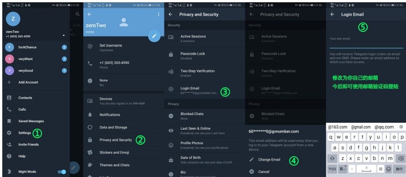Click the bookmark icon for Saved Messages
The width and height of the screenshot is (406, 177).
tap(9, 121)
